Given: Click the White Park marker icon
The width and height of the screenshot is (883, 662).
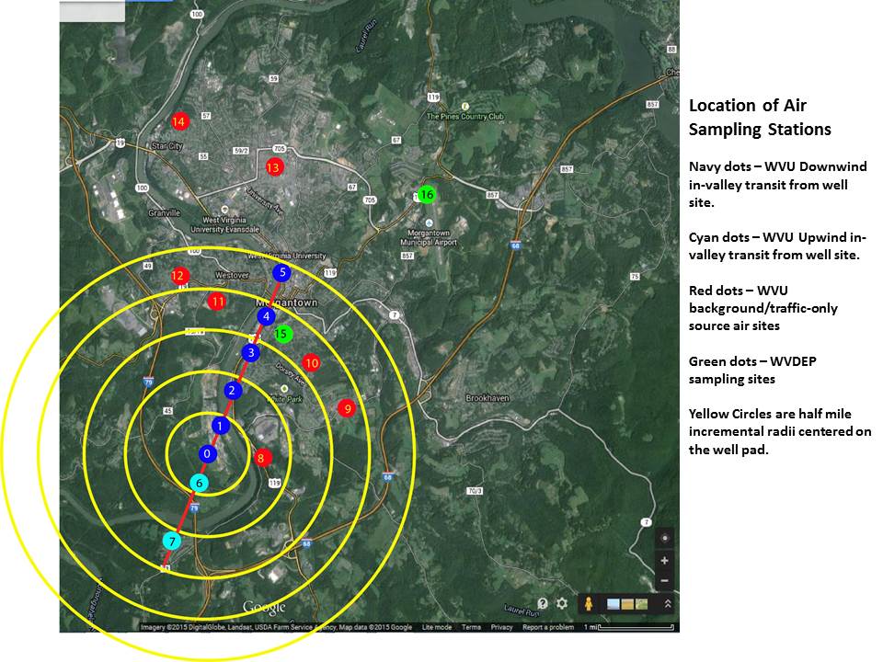Looking at the screenshot, I should [x=284, y=389].
